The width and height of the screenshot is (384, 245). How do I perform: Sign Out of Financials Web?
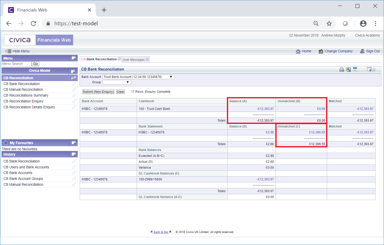(x=370, y=51)
